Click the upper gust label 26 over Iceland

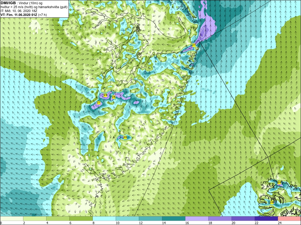[279, 182]
